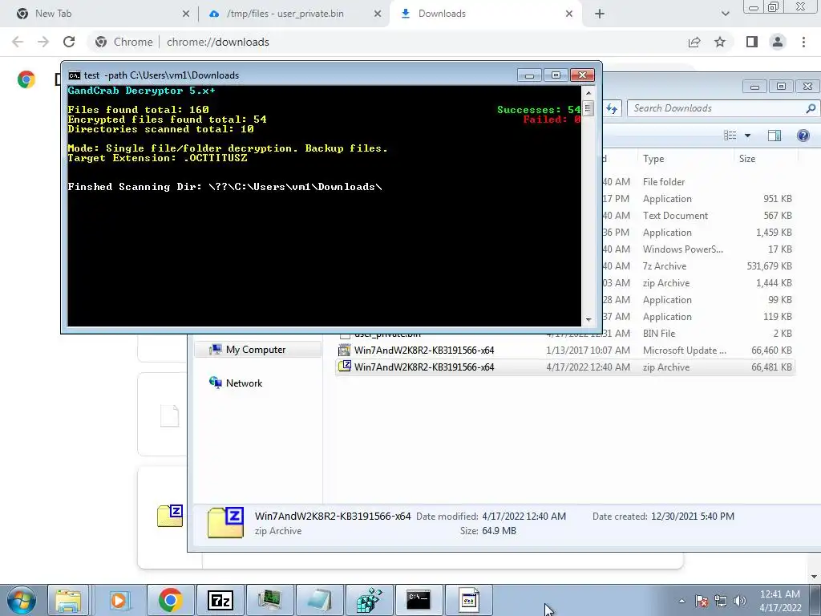The height and width of the screenshot is (616, 821).
Task: Click the Chrome taskbar icon
Action: (170, 600)
